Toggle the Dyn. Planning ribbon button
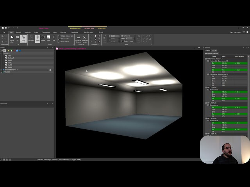The height and width of the screenshot is (187, 250). (x=23, y=39)
